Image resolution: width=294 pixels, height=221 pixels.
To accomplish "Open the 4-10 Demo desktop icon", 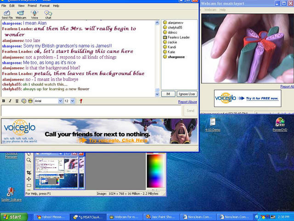I will pyautogui.click(x=213, y=125).
